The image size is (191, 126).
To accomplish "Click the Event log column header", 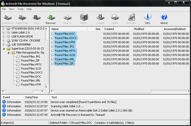I will click(12, 97).
